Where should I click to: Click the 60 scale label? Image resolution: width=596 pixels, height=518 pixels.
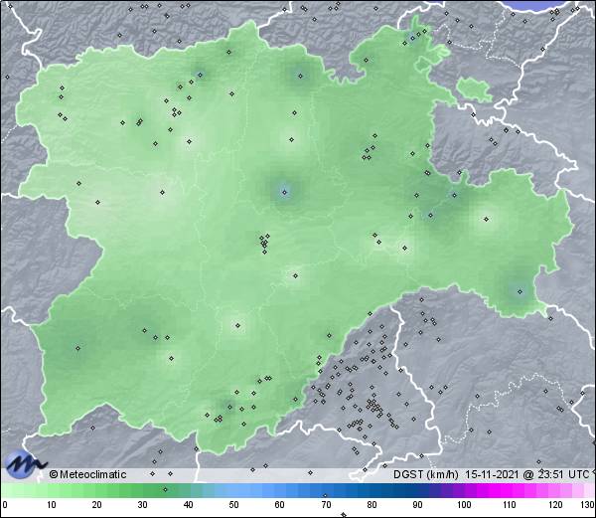point(280,505)
